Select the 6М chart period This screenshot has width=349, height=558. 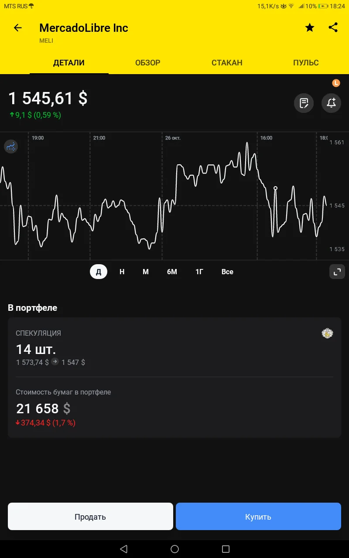click(172, 272)
